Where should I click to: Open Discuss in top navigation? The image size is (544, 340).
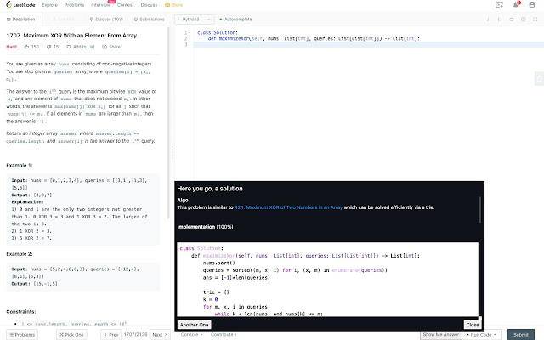(149, 5)
